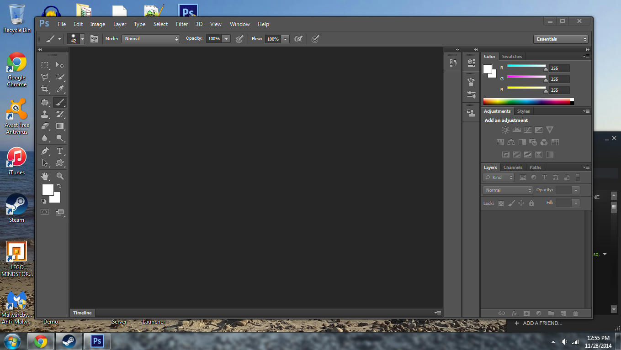
Task: Select the Clone Stamp tool
Action: click(x=45, y=114)
